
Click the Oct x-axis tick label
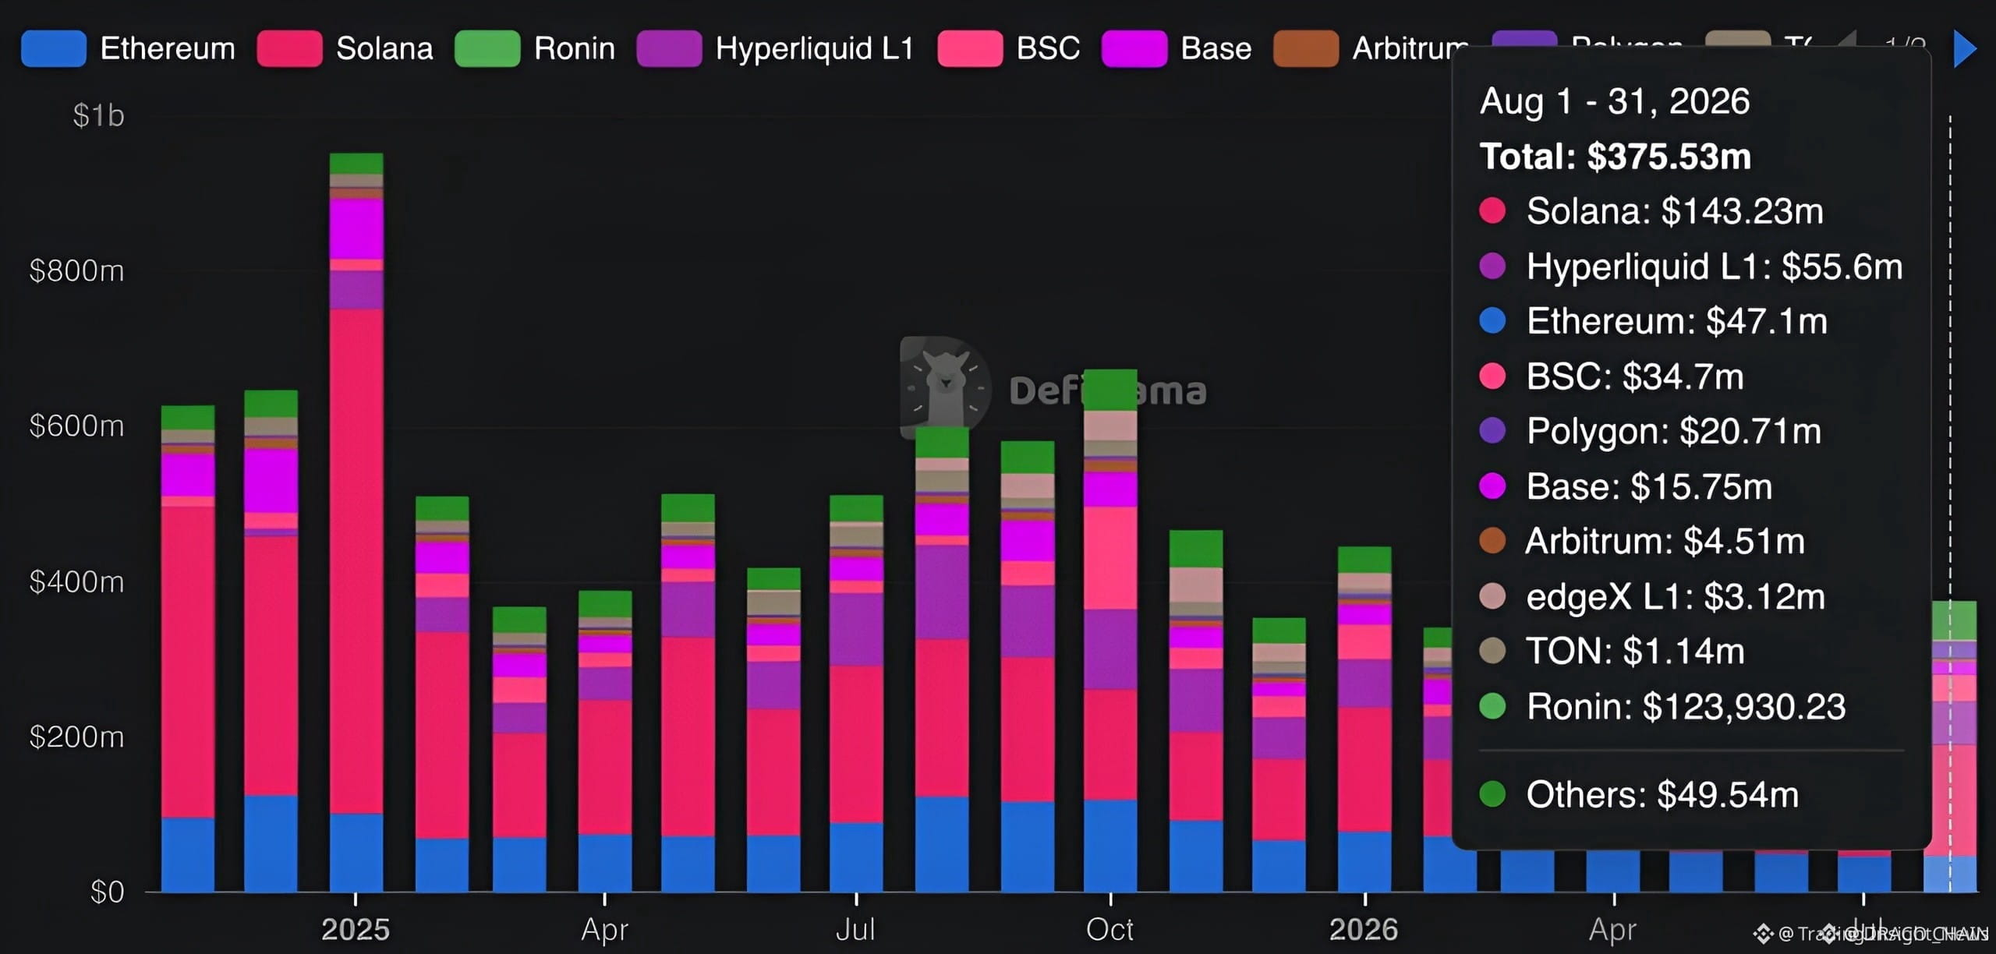pos(1110,930)
